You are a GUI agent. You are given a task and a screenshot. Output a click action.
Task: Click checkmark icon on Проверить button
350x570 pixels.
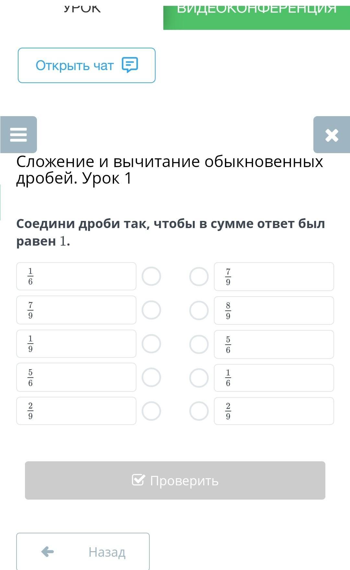pyautogui.click(x=138, y=480)
